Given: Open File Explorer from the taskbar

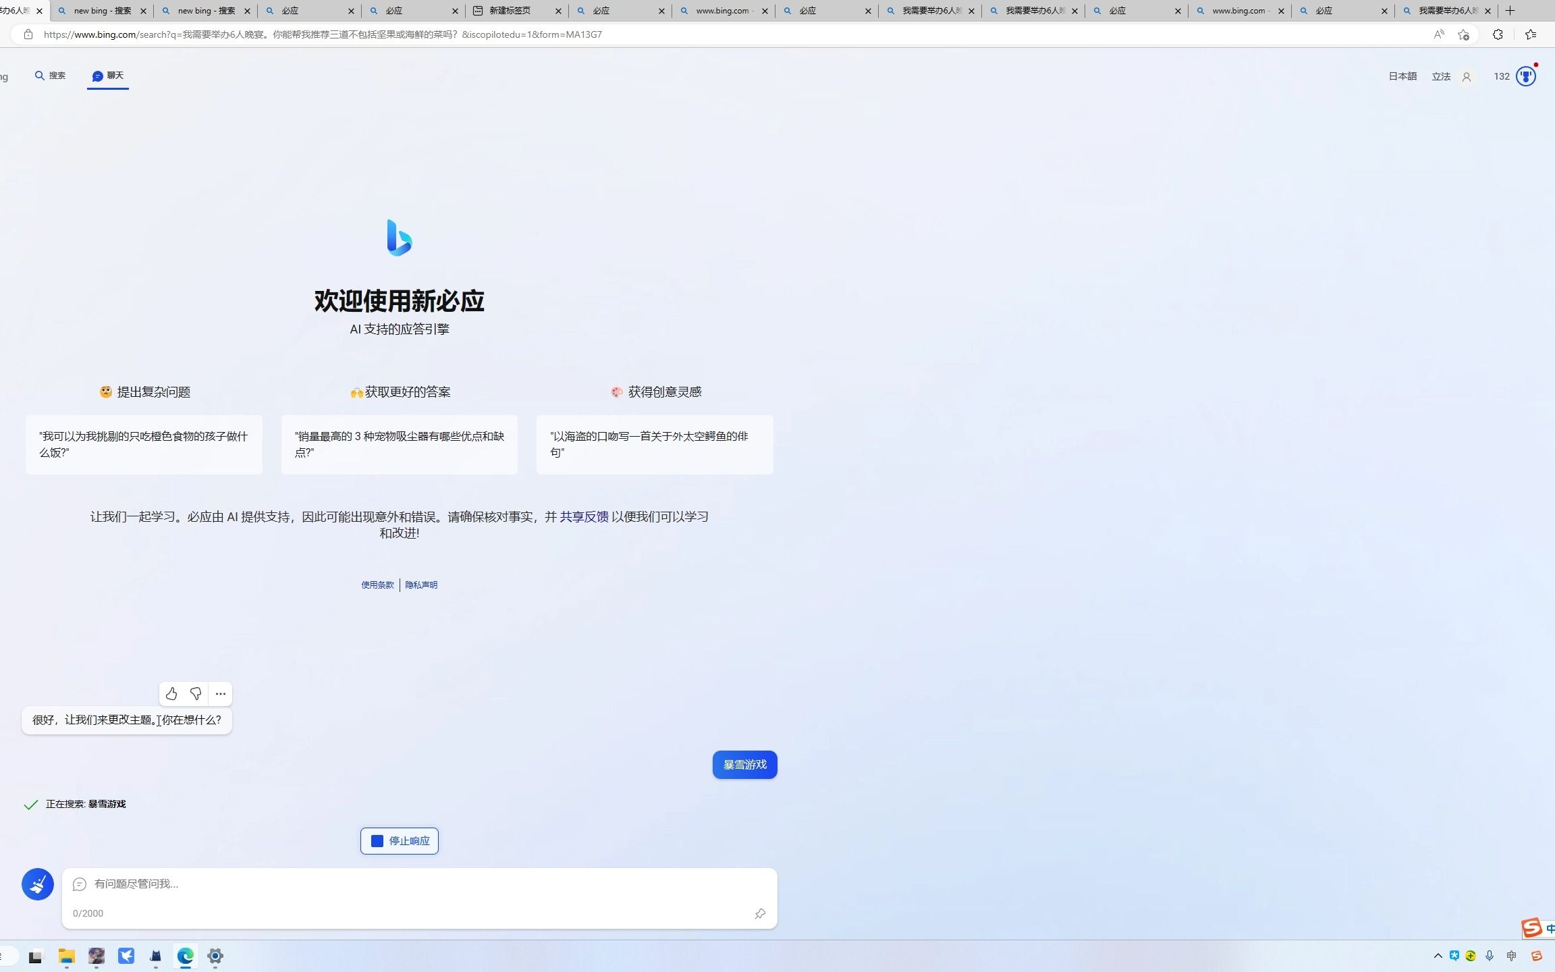Looking at the screenshot, I should (x=66, y=956).
